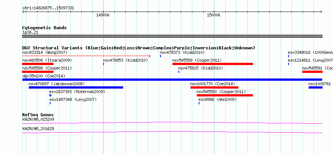Click the nsv833314 (Wong2007) variant label
The image size is (333, 154).
pos(45,52)
